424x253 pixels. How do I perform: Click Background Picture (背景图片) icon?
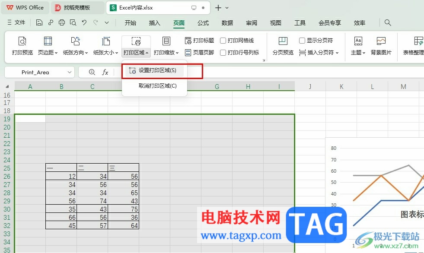pos(381,41)
